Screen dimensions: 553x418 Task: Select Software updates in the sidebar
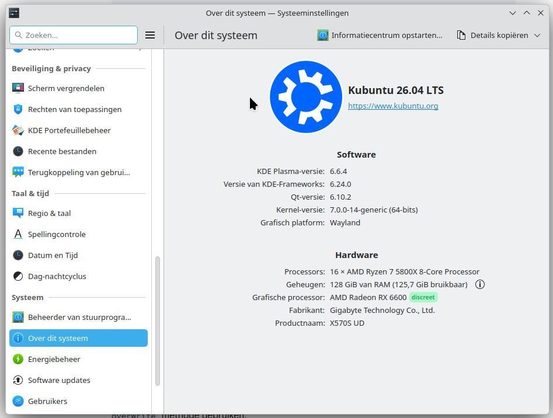(78, 380)
